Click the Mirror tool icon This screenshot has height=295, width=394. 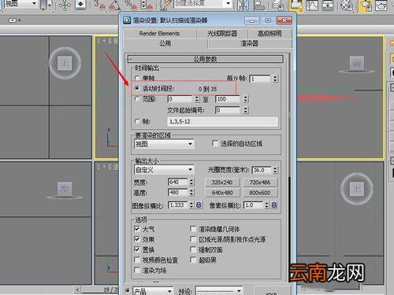(x=243, y=6)
